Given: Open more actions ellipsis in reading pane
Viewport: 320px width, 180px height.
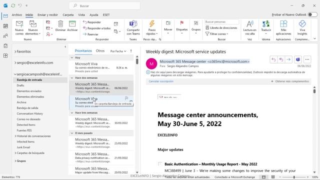Looking at the screenshot, I should pyautogui.click(x=307, y=59).
